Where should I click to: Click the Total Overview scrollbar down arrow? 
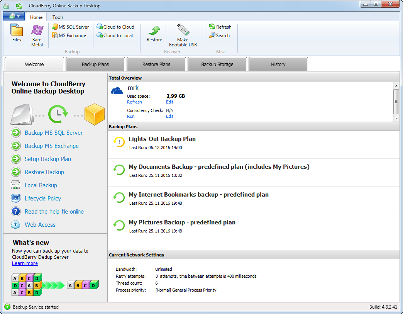click(396, 119)
